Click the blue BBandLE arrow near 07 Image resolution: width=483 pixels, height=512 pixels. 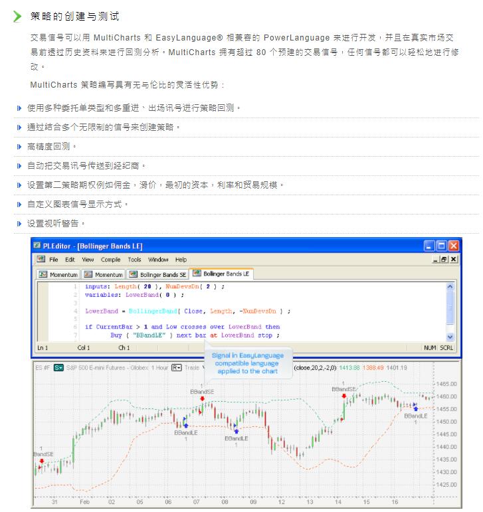(186, 426)
